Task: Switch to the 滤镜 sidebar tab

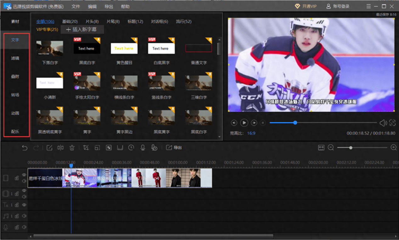Action: 15,58
